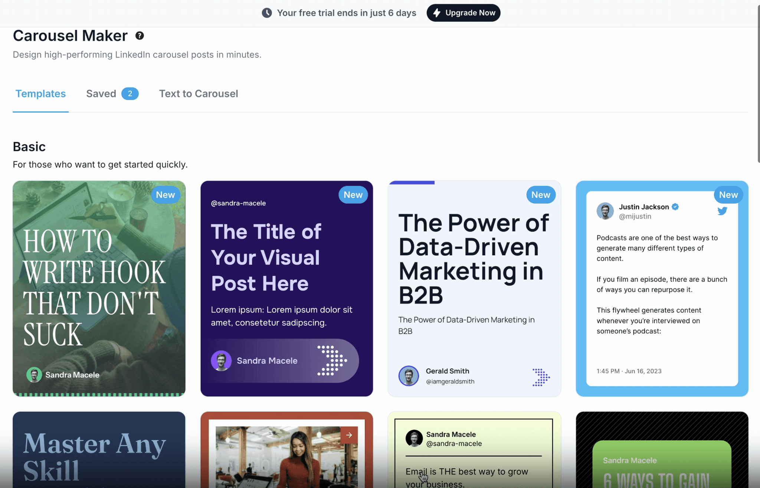The image size is (760, 488).
Task: Click the Saved count badge showing 2
Action: pos(130,94)
